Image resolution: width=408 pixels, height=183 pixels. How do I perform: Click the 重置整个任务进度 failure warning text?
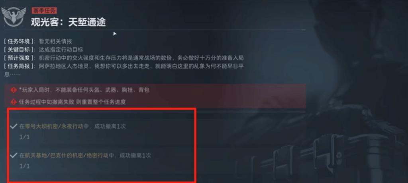pyautogui.click(x=73, y=102)
